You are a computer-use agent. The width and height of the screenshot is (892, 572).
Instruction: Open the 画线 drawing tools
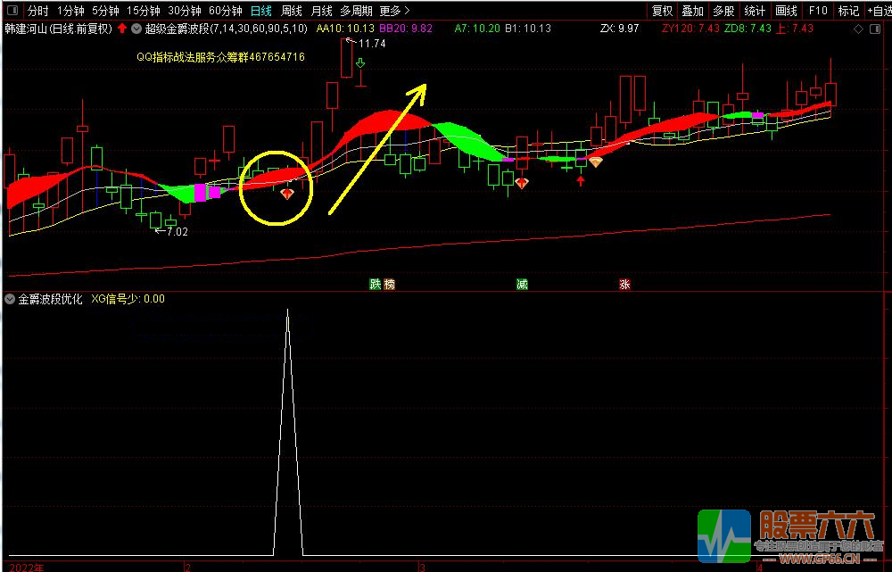[x=786, y=11]
